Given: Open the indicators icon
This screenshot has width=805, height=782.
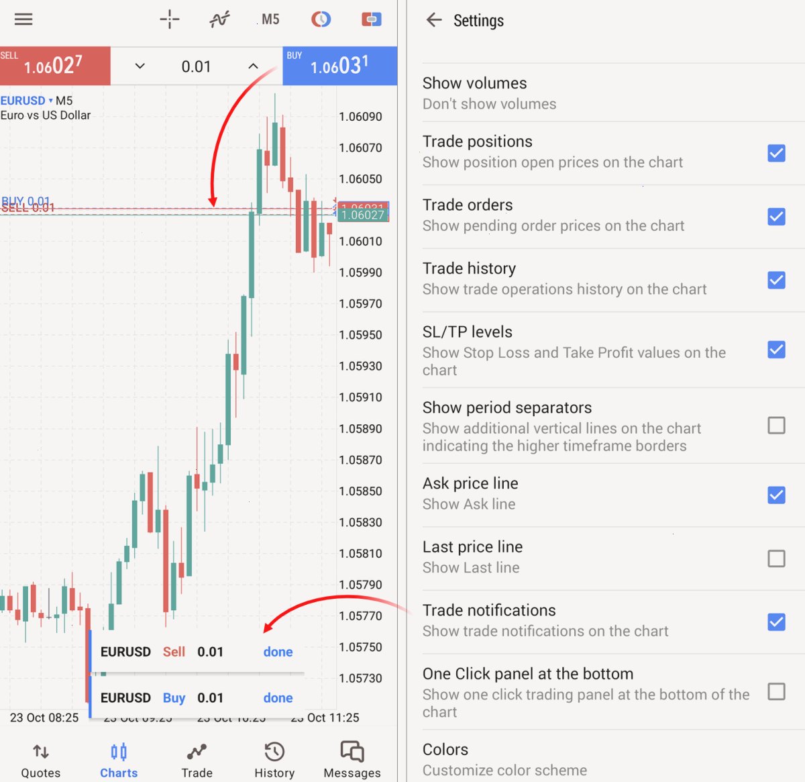Looking at the screenshot, I should (219, 19).
